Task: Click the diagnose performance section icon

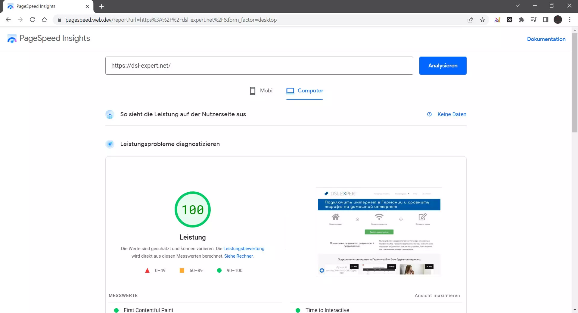Action: click(110, 144)
